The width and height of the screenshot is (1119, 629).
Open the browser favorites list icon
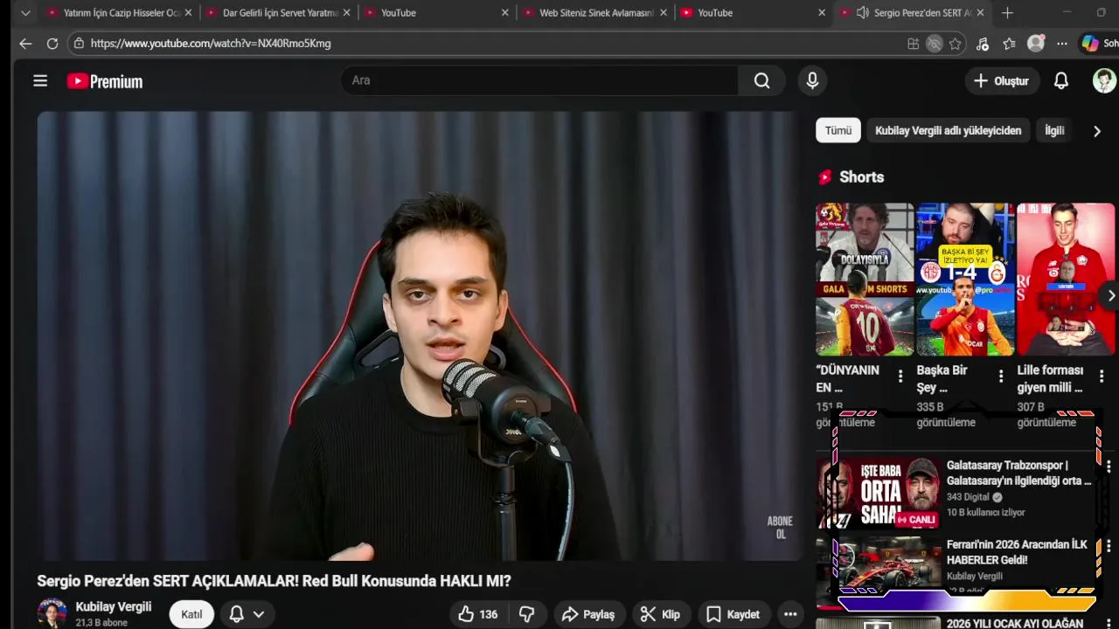1010,44
